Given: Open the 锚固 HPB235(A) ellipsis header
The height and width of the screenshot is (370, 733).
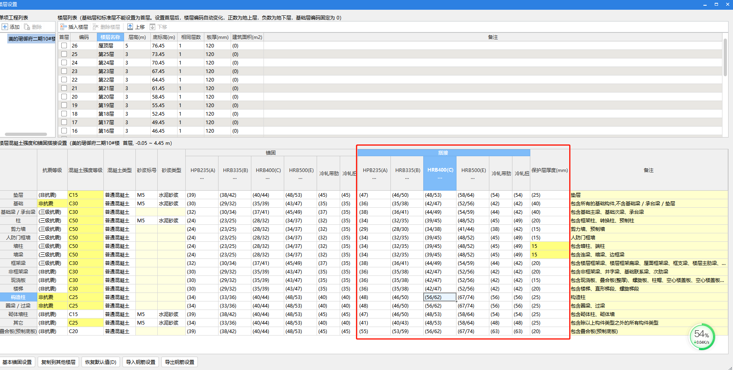Looking at the screenshot, I should click(x=202, y=173).
